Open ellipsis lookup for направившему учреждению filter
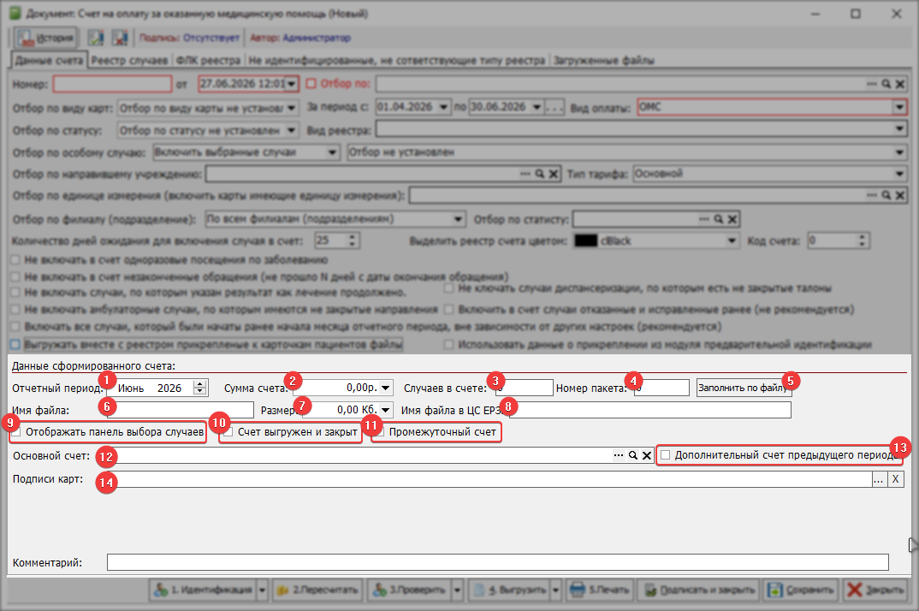Screen dimensions: 919x611 click(525, 175)
